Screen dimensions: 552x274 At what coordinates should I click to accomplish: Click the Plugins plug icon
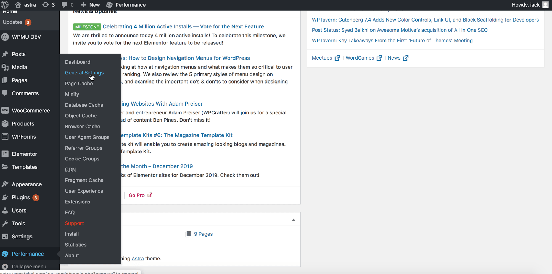[x=5, y=197]
